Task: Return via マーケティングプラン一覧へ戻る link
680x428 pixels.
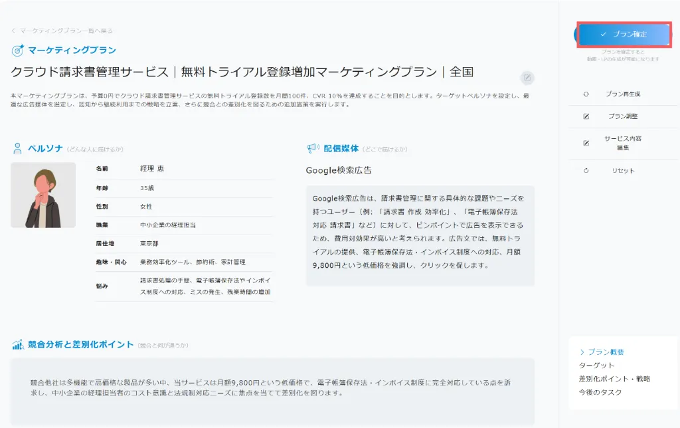Action: click(x=66, y=31)
